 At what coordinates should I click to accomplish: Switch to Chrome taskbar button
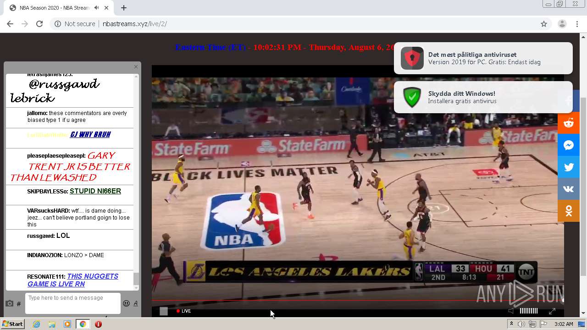[83, 324]
